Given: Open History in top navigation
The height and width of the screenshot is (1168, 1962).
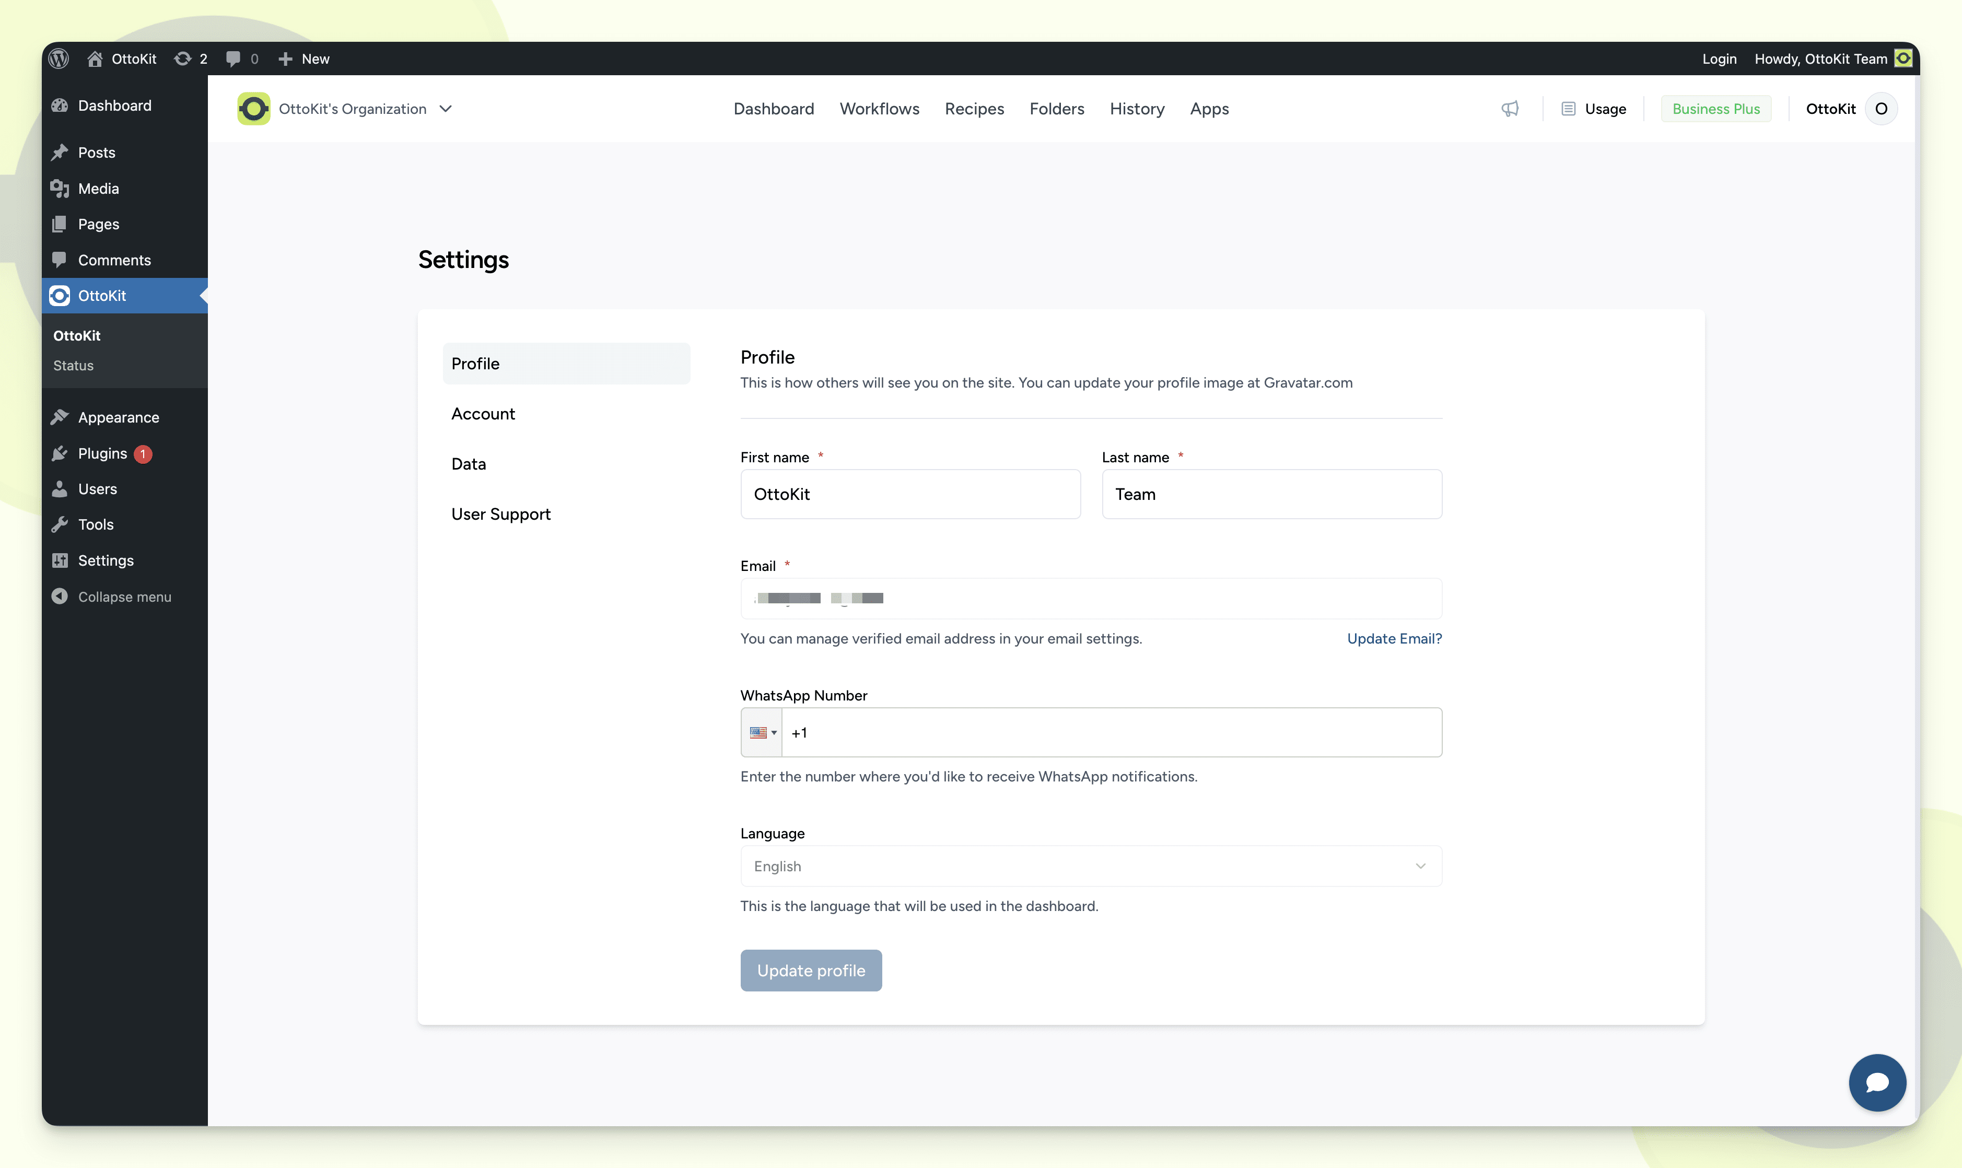Looking at the screenshot, I should pos(1137,109).
